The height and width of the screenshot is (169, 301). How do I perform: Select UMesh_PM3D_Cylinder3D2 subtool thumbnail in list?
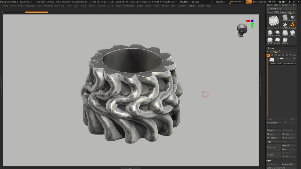click(272, 60)
